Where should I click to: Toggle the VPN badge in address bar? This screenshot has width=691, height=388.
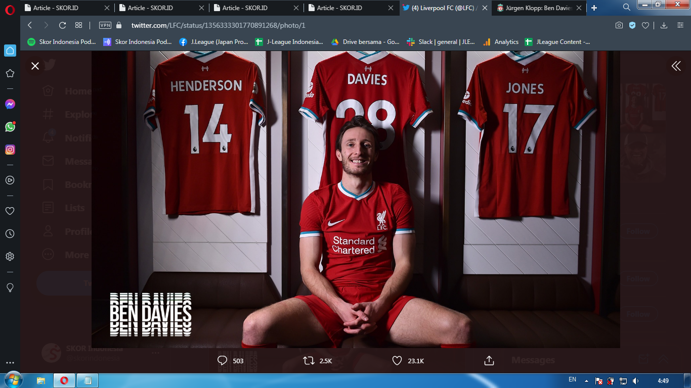click(105, 25)
